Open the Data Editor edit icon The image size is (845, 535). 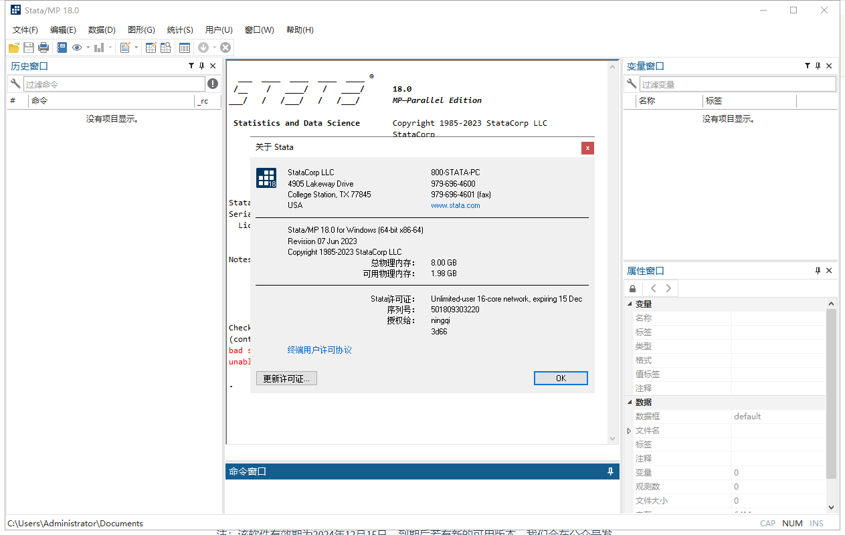151,47
